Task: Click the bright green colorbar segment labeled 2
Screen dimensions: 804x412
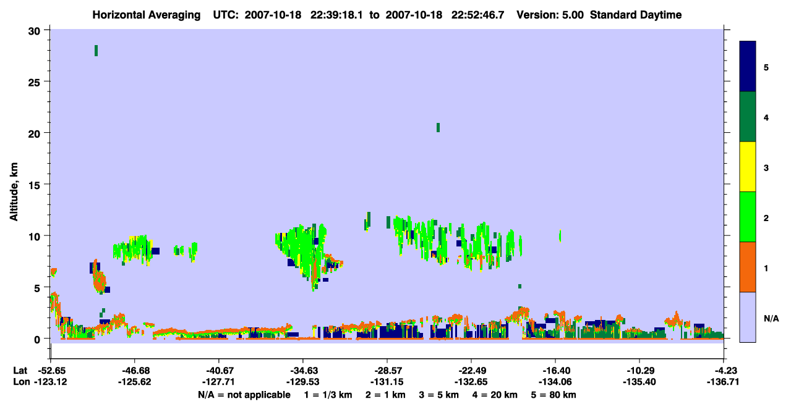Action: point(748,217)
